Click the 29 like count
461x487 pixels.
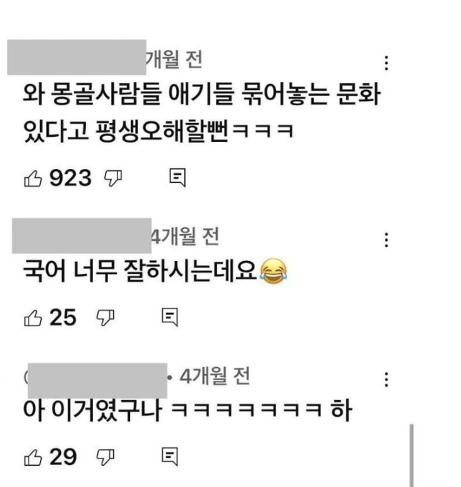[x=63, y=457]
